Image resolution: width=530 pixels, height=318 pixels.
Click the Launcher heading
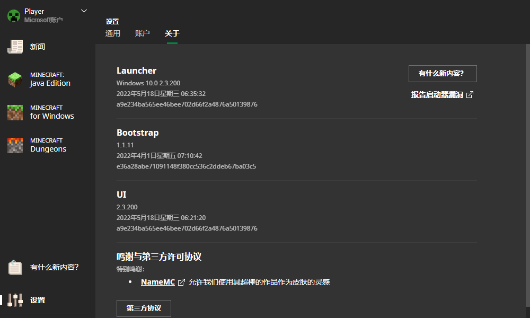[x=137, y=70]
